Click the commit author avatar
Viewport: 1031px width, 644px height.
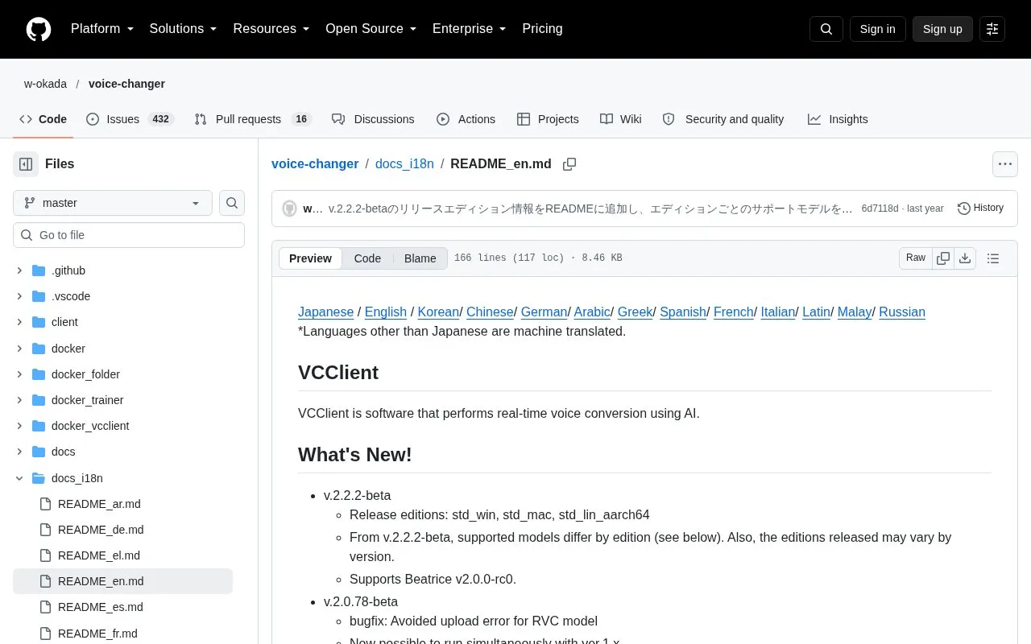click(289, 208)
